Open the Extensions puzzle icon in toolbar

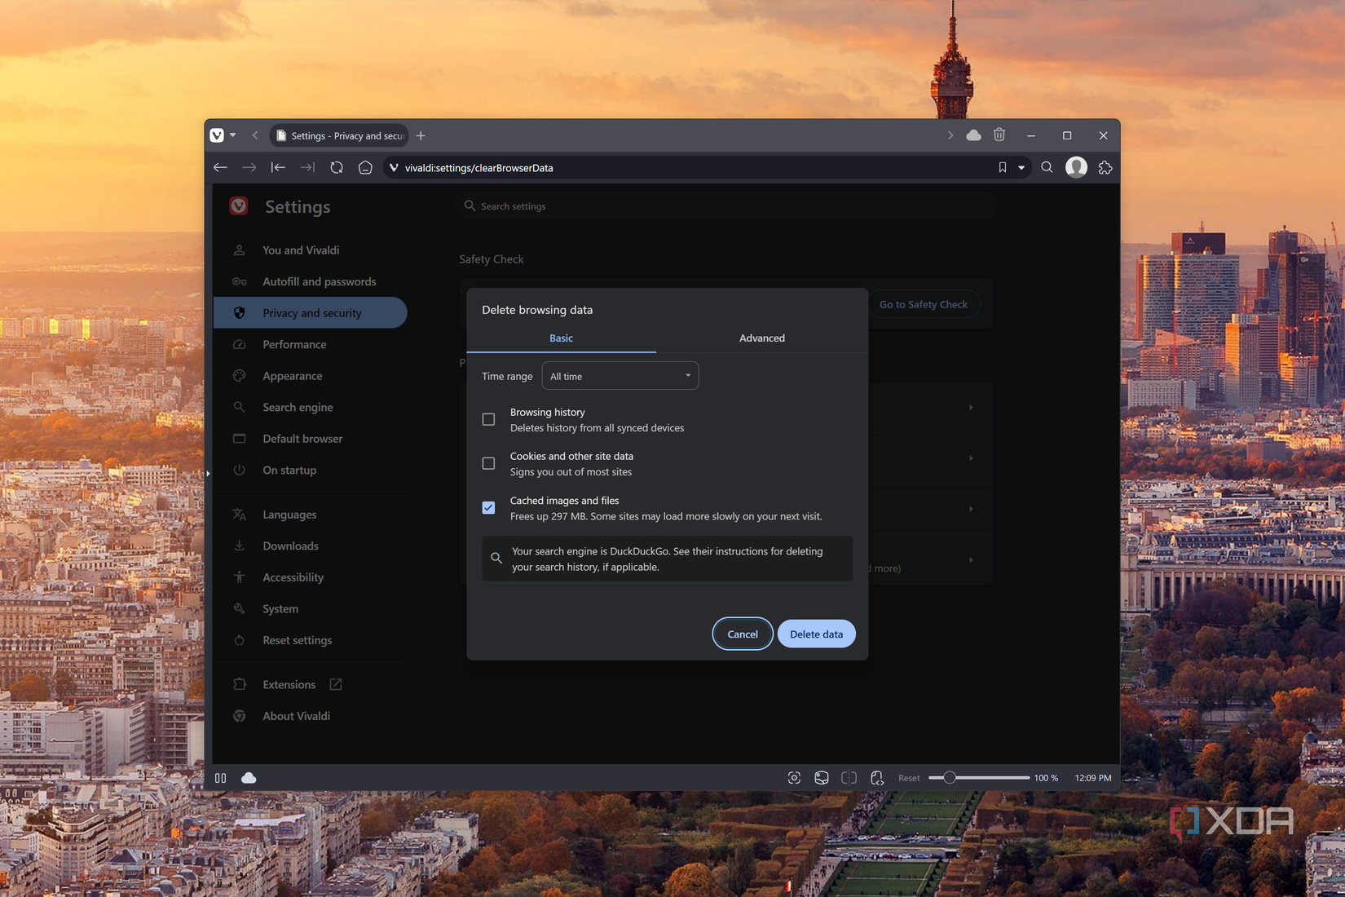pyautogui.click(x=1105, y=167)
